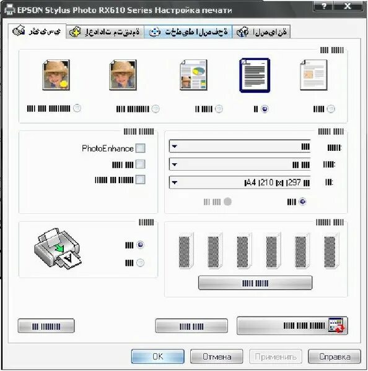Viewport: 368px width, 371px height.
Task: Click the arrow of the topmost paper dropdown
Action: [x=175, y=147]
